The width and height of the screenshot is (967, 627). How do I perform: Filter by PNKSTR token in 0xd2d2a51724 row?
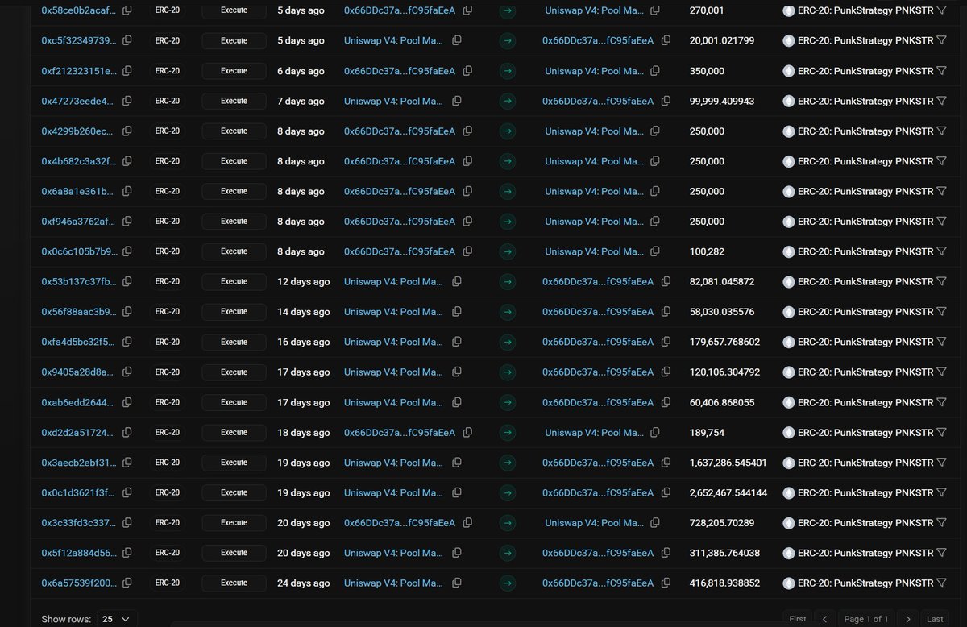pos(941,432)
